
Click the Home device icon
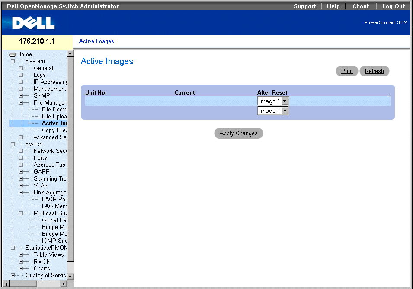point(13,54)
